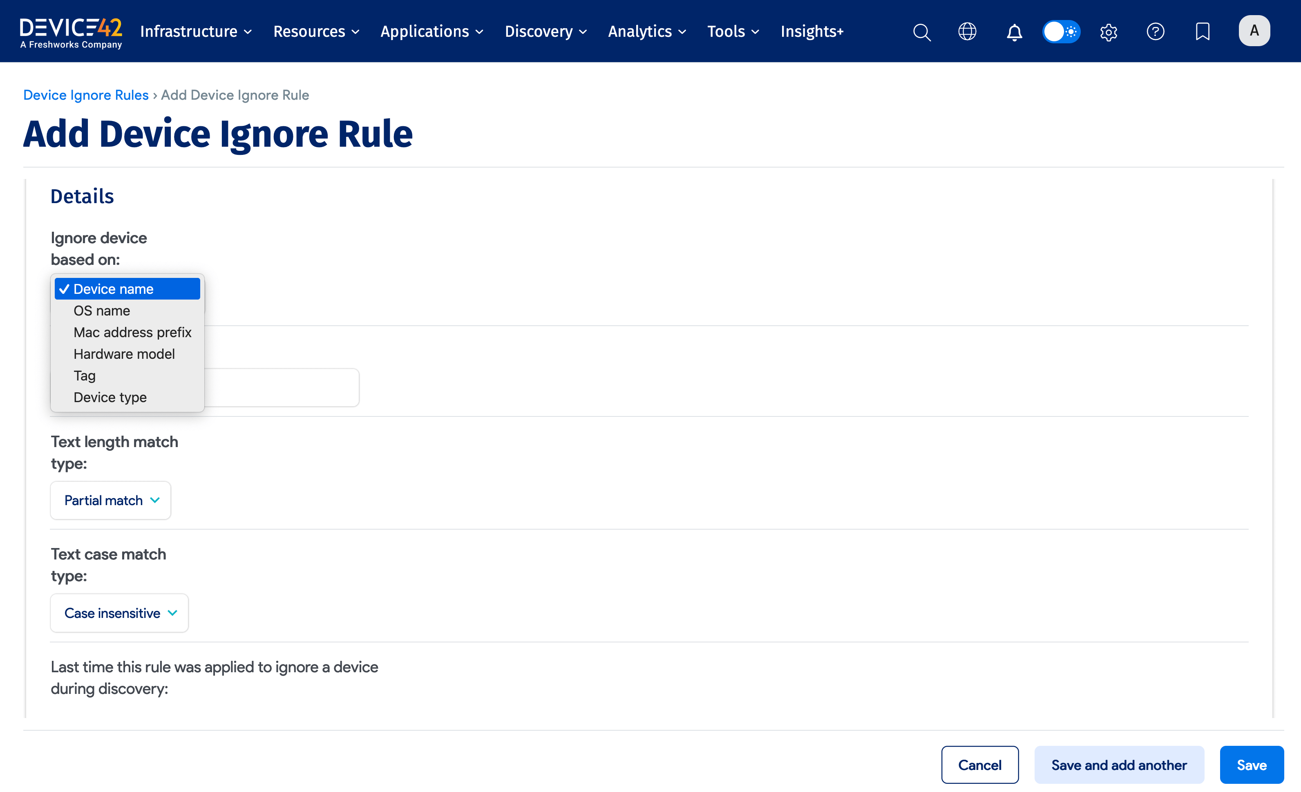Open the help question mark icon
1301x792 pixels.
coord(1155,32)
